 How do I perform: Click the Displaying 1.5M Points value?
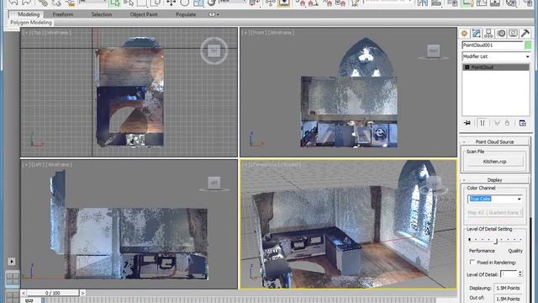point(508,288)
